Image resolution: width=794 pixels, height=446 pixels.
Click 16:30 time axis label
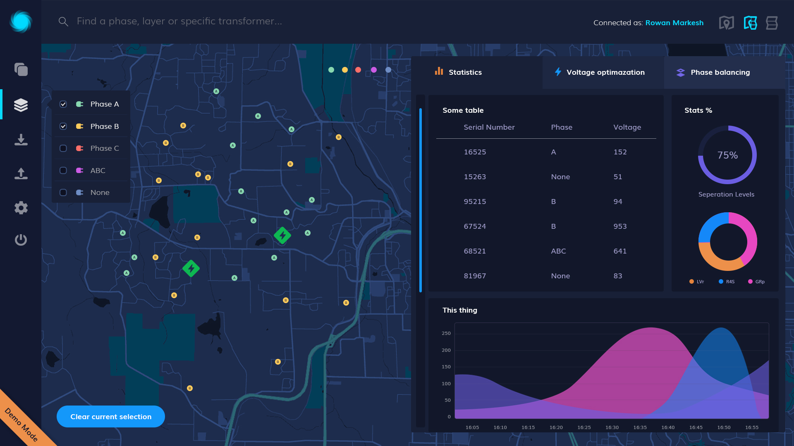612,427
